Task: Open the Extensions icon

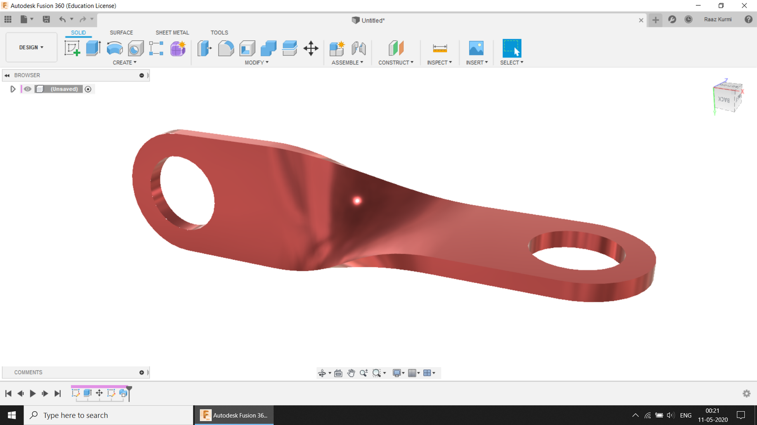Action: tap(672, 19)
